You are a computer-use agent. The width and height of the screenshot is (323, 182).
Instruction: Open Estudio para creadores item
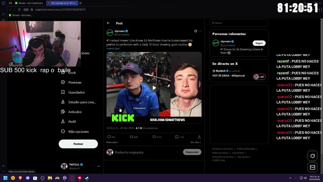[78, 102]
